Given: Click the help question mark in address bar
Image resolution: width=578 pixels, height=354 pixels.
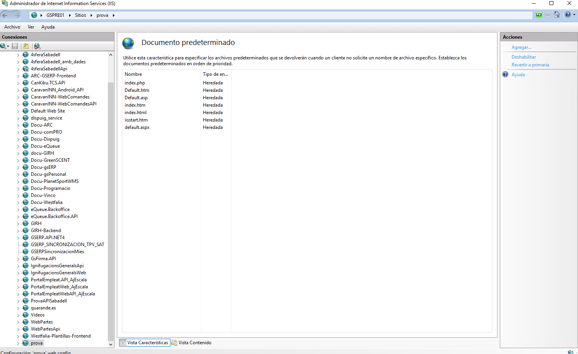Looking at the screenshot, I should (x=568, y=15).
